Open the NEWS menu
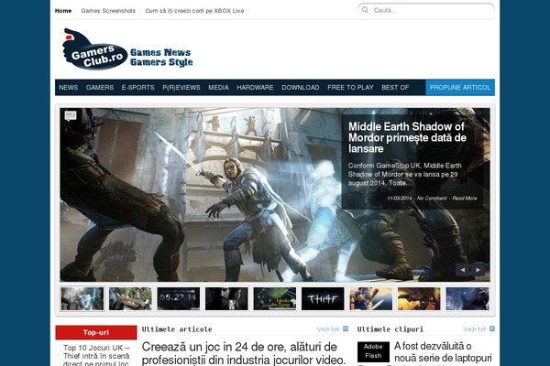 [69, 88]
